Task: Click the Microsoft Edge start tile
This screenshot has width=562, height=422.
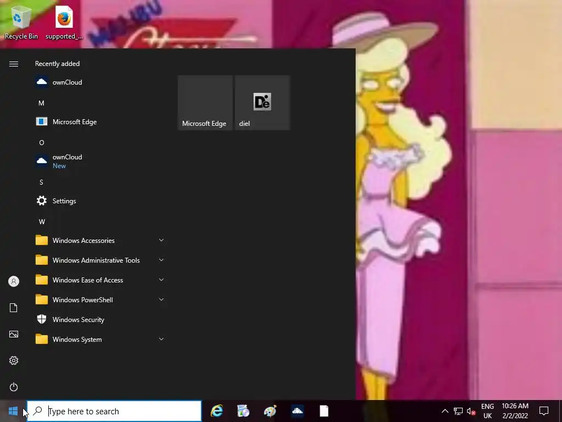Action: [205, 103]
